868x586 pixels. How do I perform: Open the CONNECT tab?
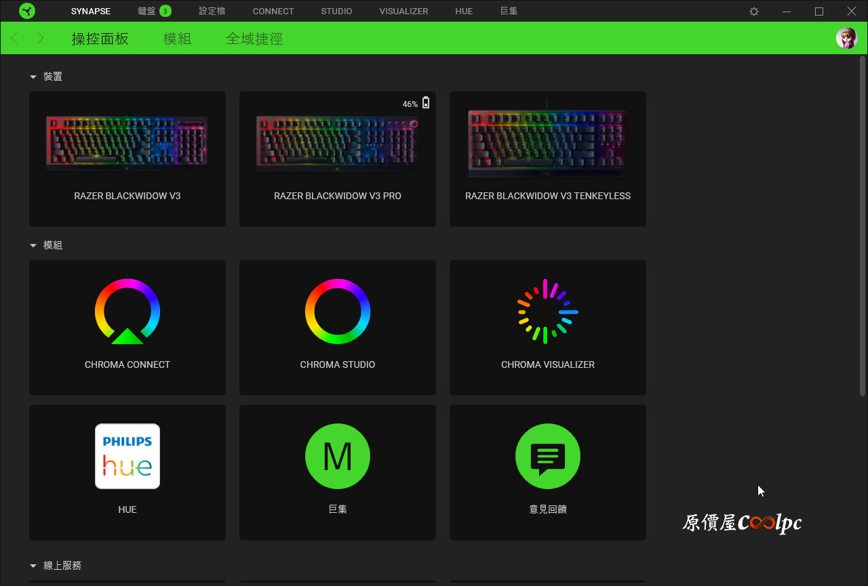pos(273,12)
